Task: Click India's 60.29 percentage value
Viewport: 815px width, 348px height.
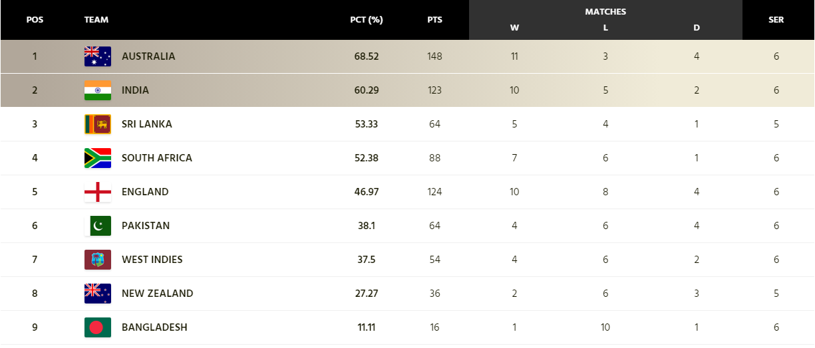Action: click(367, 90)
